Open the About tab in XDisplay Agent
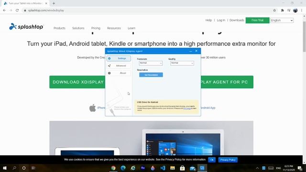Screen dimensions: 306x172 click(x=119, y=73)
